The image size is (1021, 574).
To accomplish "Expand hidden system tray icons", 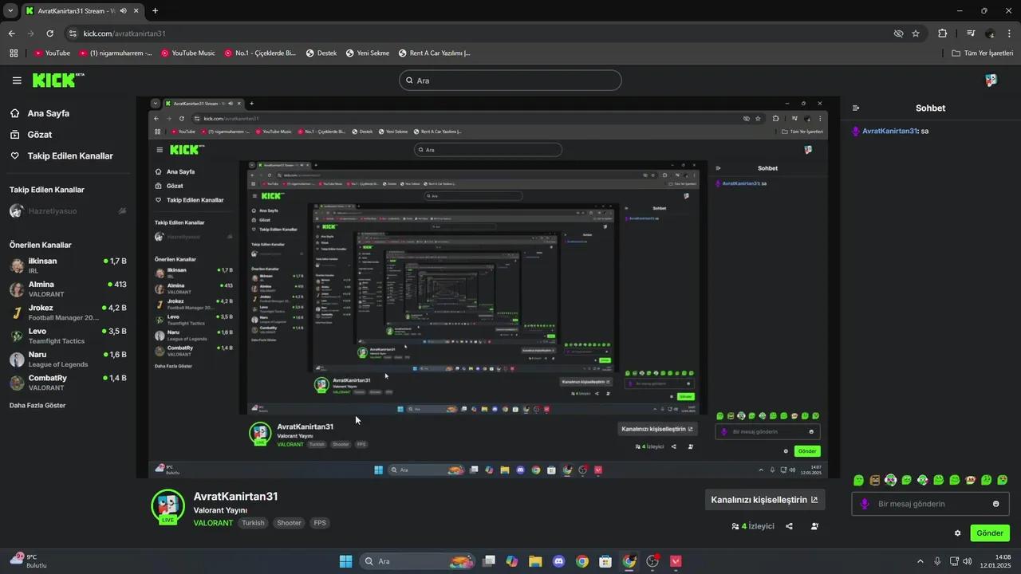I will tap(920, 561).
